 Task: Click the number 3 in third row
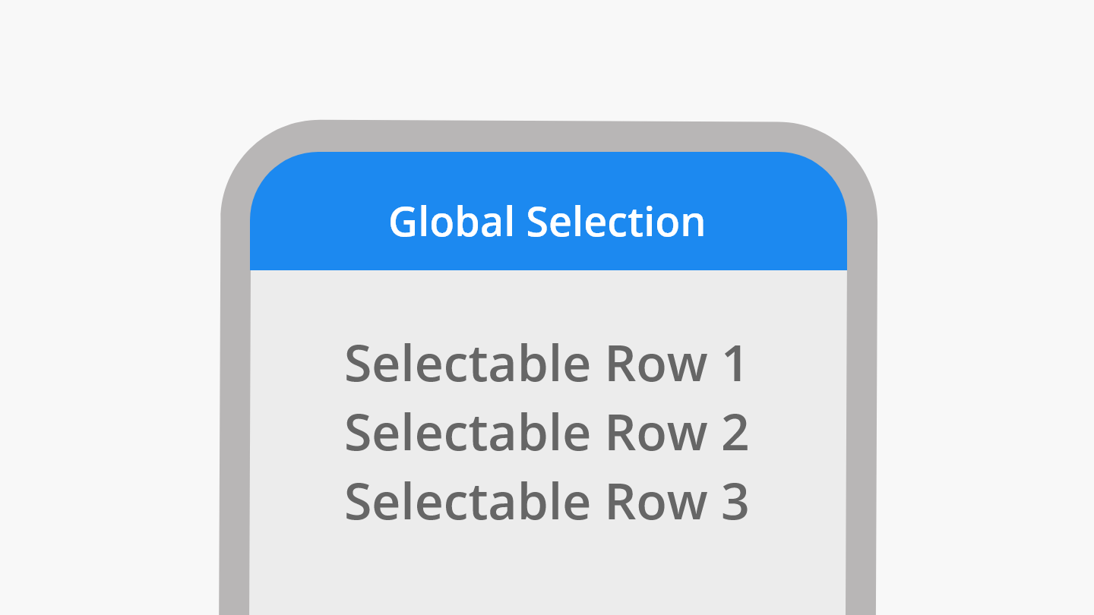pyautogui.click(x=734, y=501)
